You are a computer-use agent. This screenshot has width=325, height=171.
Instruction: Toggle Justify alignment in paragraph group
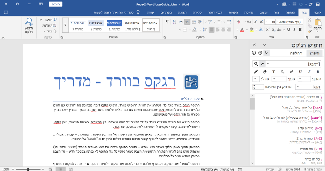[x=212, y=30]
